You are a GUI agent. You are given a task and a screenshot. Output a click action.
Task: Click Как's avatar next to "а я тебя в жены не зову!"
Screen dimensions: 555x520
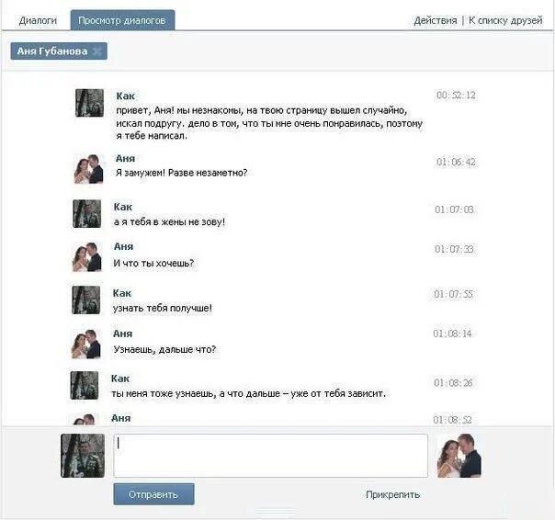(87, 214)
